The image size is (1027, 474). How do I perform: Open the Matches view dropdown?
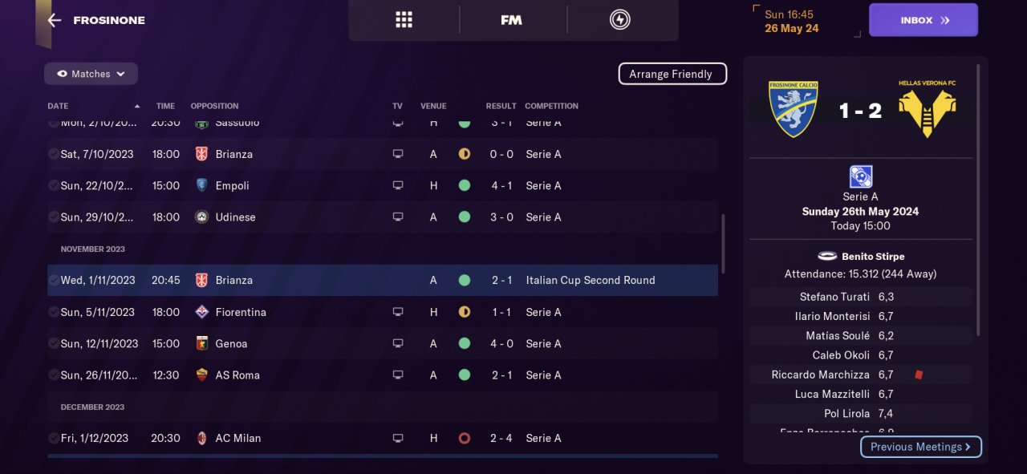pos(91,74)
